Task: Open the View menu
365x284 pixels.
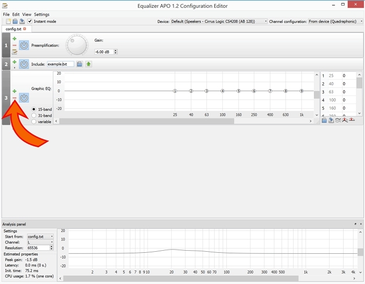Action: click(27, 15)
